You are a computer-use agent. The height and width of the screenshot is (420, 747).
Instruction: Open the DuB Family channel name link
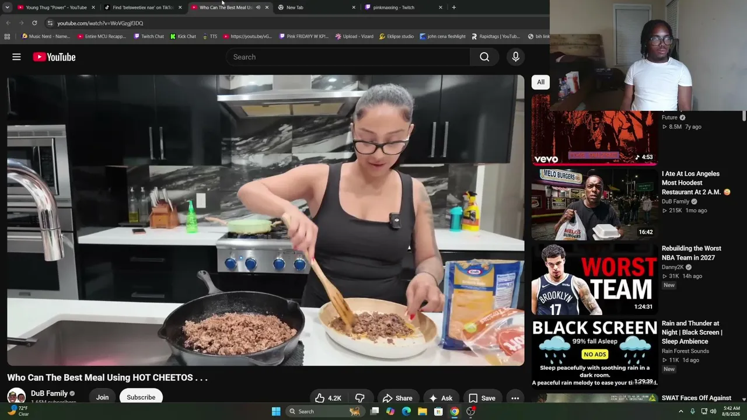pyautogui.click(x=49, y=394)
